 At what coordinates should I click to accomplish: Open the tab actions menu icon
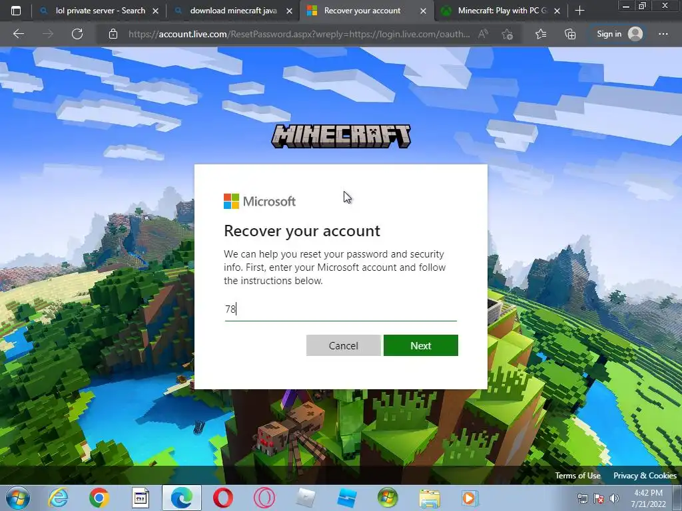pyautogui.click(x=16, y=11)
